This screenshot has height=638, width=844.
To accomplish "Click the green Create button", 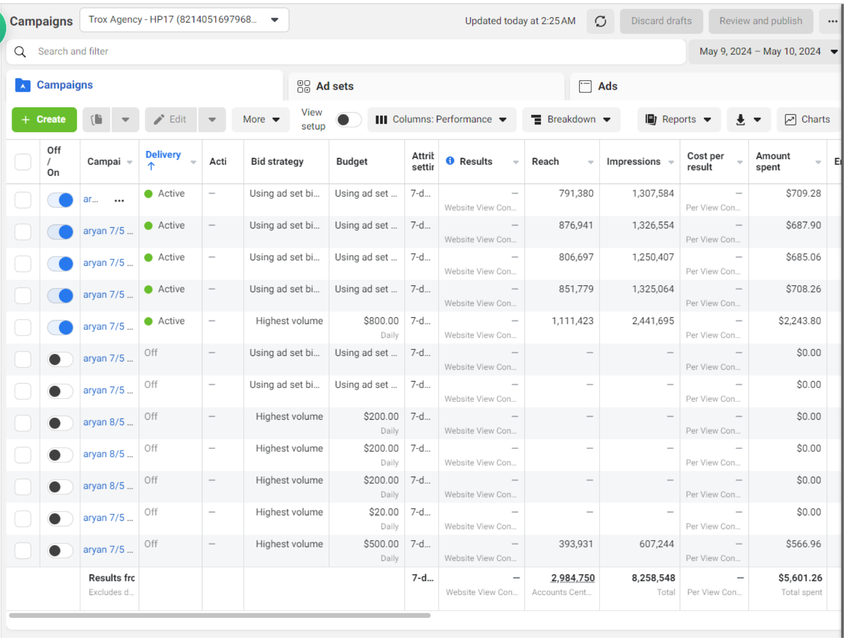I will 44,119.
